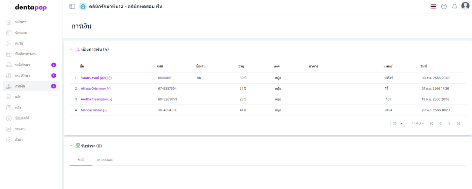The width and height of the screenshot is (472, 189).
Task: Click the statistics icon beside ข้อมูลสถิติ
Action: (9, 118)
